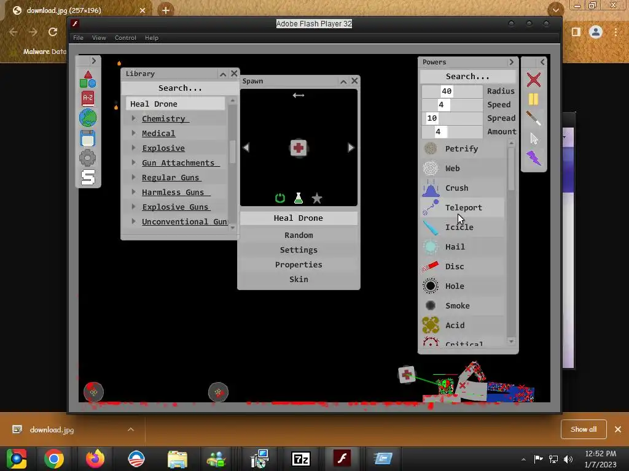Screen dimensions: 629x471
Task: Select the Acid power
Action: [463, 325]
